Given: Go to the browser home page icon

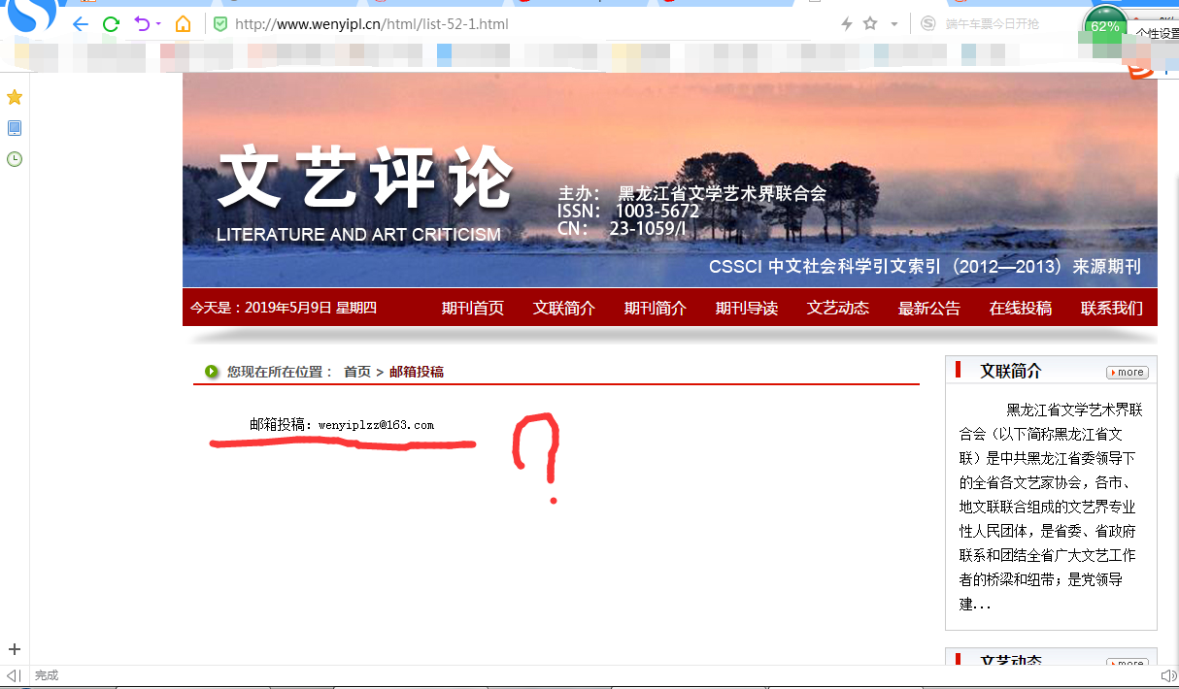Looking at the screenshot, I should click(x=183, y=24).
